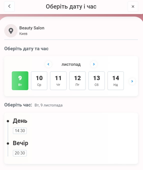Screen dimensions: 143x170
Task: Switch to previous month before листопад
Action: click(x=48, y=64)
